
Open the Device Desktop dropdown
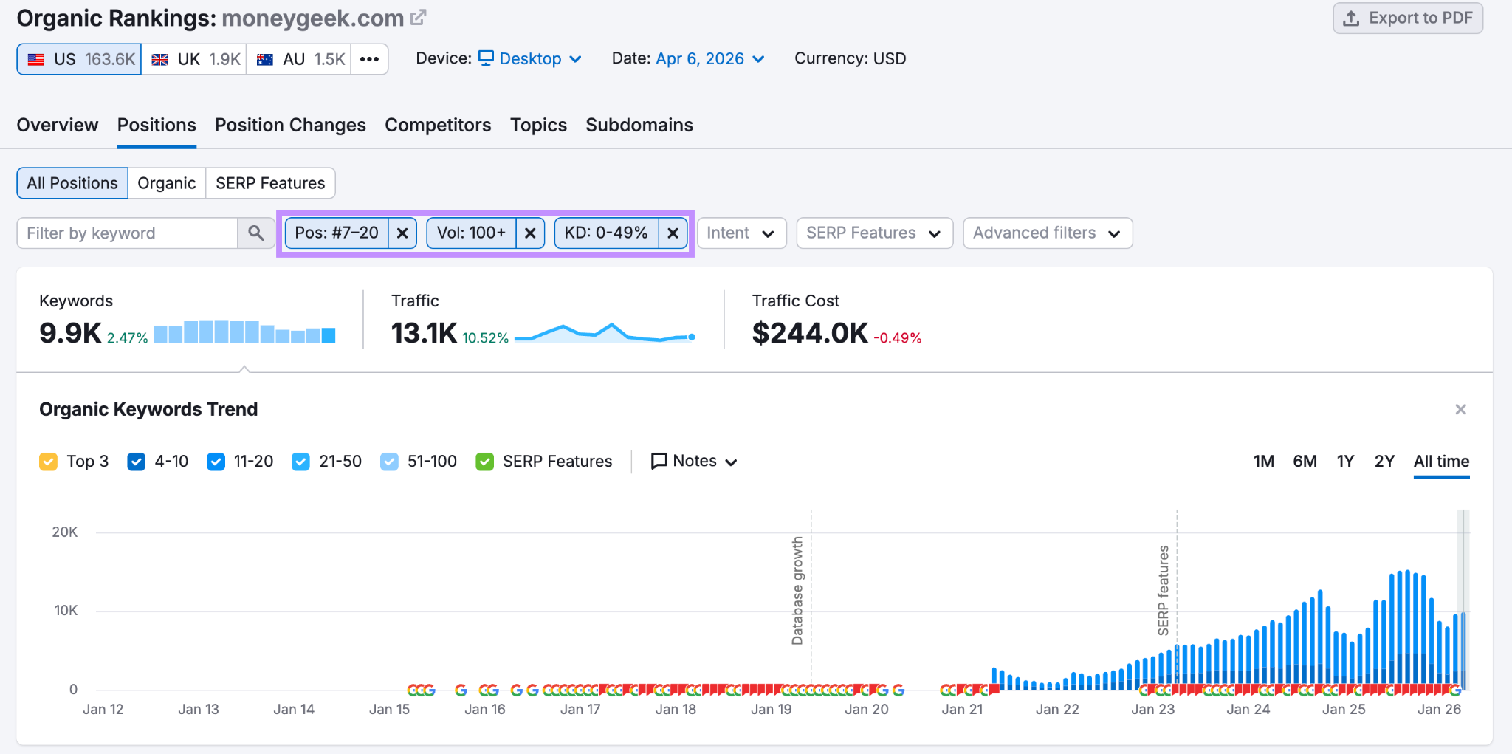click(530, 59)
